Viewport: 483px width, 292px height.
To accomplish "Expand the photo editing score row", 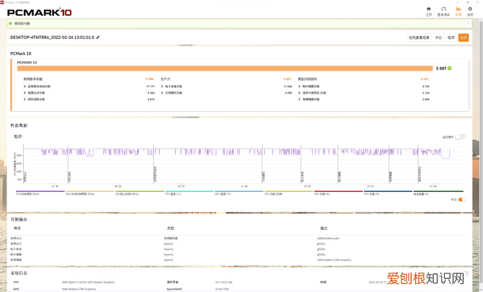I will (299, 86).
